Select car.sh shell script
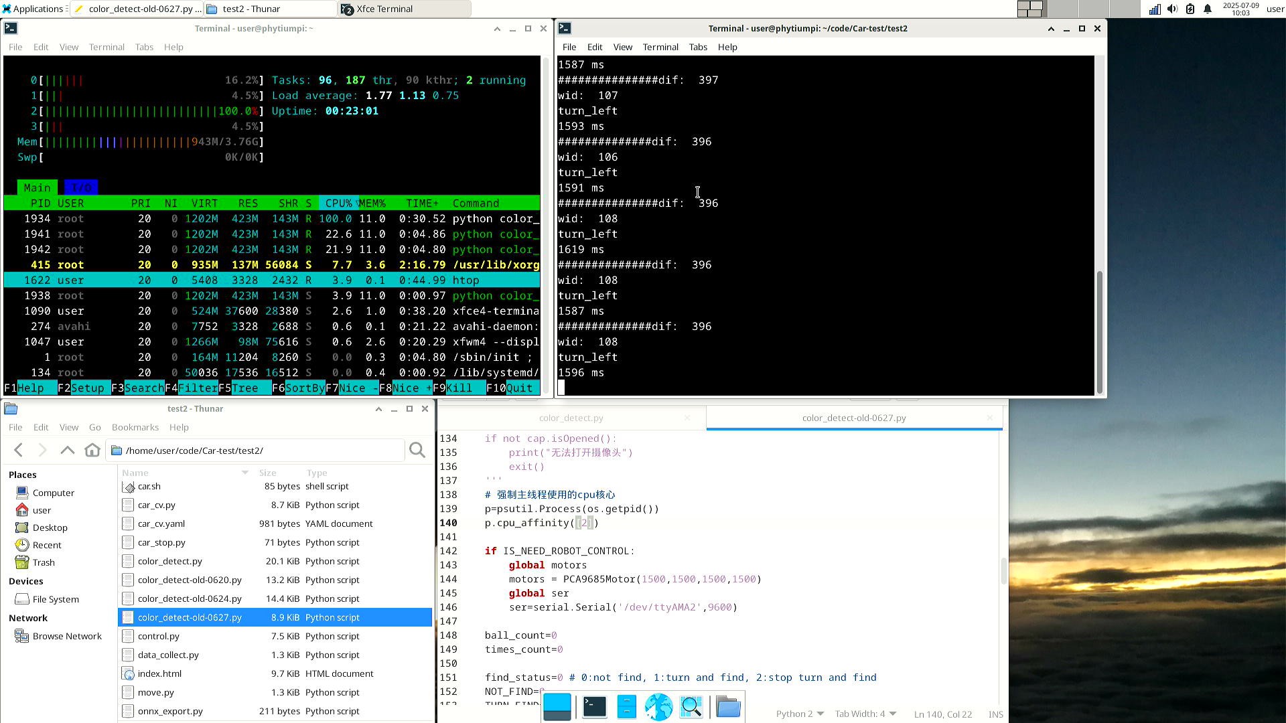Image resolution: width=1286 pixels, height=723 pixels. [x=275, y=486]
